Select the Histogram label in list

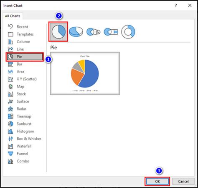[x=25, y=131]
